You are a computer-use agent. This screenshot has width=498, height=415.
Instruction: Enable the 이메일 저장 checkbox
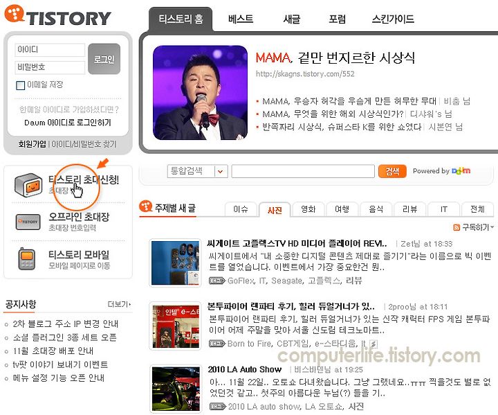click(x=20, y=85)
